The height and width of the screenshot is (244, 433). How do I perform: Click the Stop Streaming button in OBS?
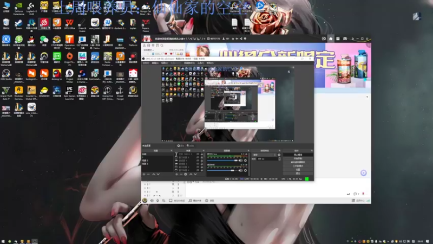point(298,155)
